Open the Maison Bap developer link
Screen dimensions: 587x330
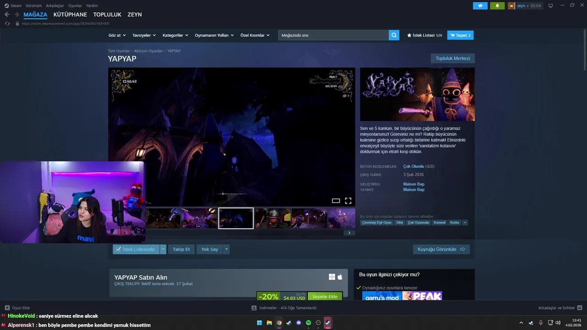click(414, 184)
